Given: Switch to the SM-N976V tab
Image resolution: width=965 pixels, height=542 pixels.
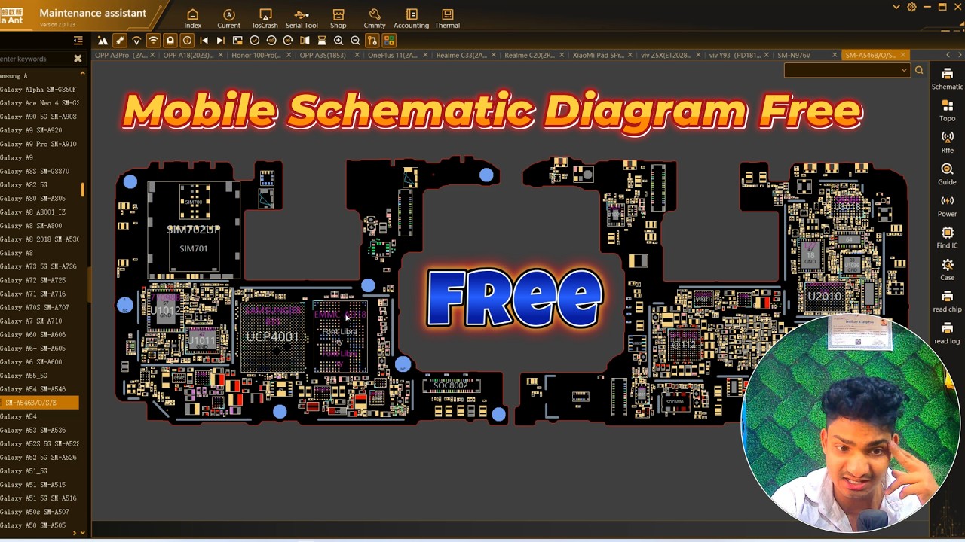Looking at the screenshot, I should (794, 55).
